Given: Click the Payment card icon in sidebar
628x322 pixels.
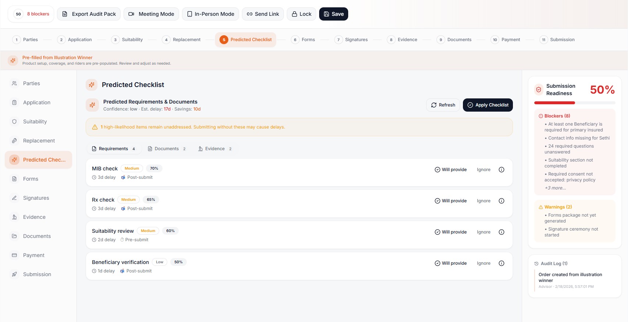Looking at the screenshot, I should coord(14,255).
